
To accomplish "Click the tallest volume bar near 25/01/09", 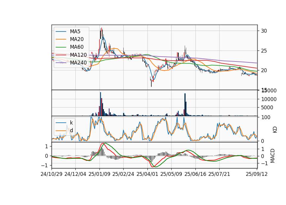I will point(100,104).
